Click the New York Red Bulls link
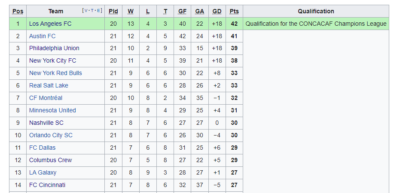The height and width of the screenshot is (193, 409). pos(55,73)
